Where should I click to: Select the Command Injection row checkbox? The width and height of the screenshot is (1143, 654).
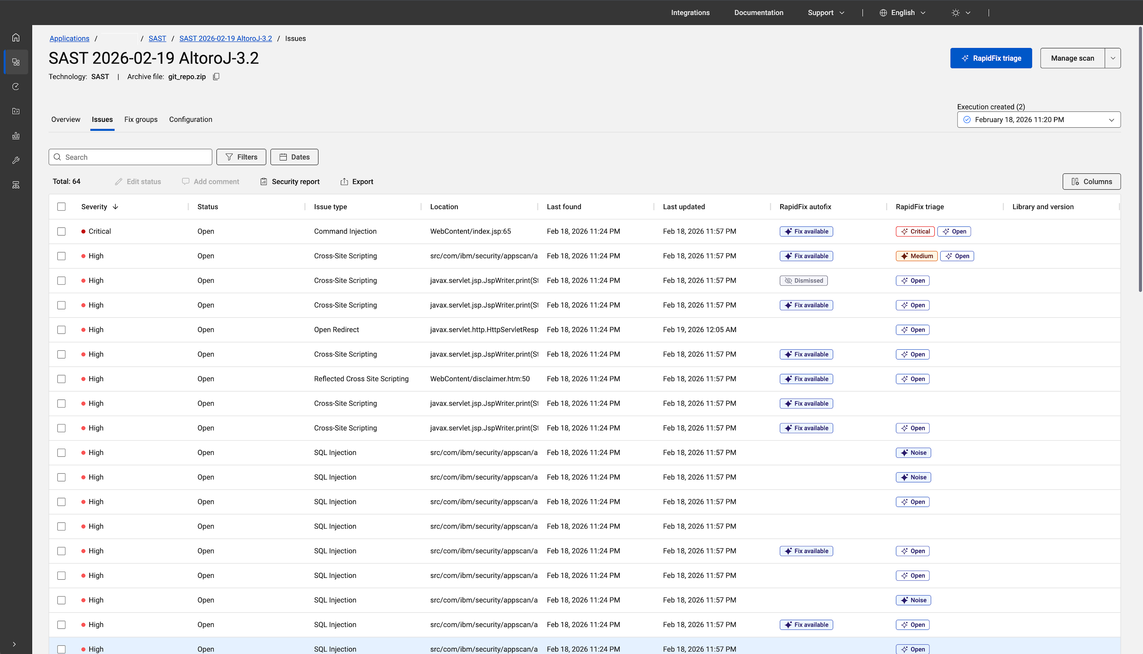click(x=62, y=231)
